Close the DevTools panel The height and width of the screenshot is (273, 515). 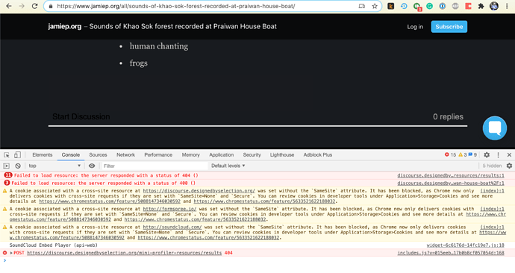(509, 155)
